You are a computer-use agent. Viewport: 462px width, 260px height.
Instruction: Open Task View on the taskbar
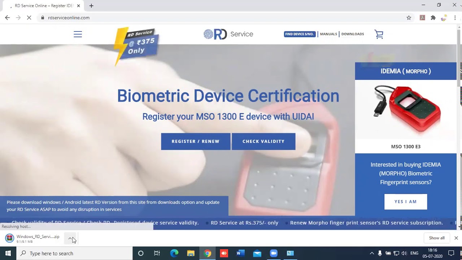click(157, 253)
